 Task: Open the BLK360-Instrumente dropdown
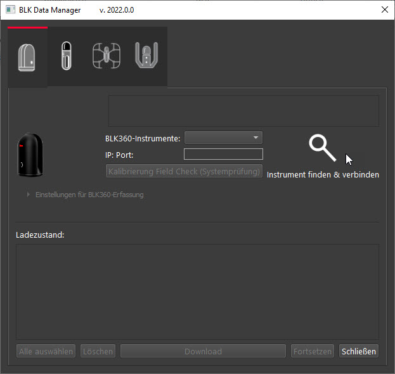(223, 138)
